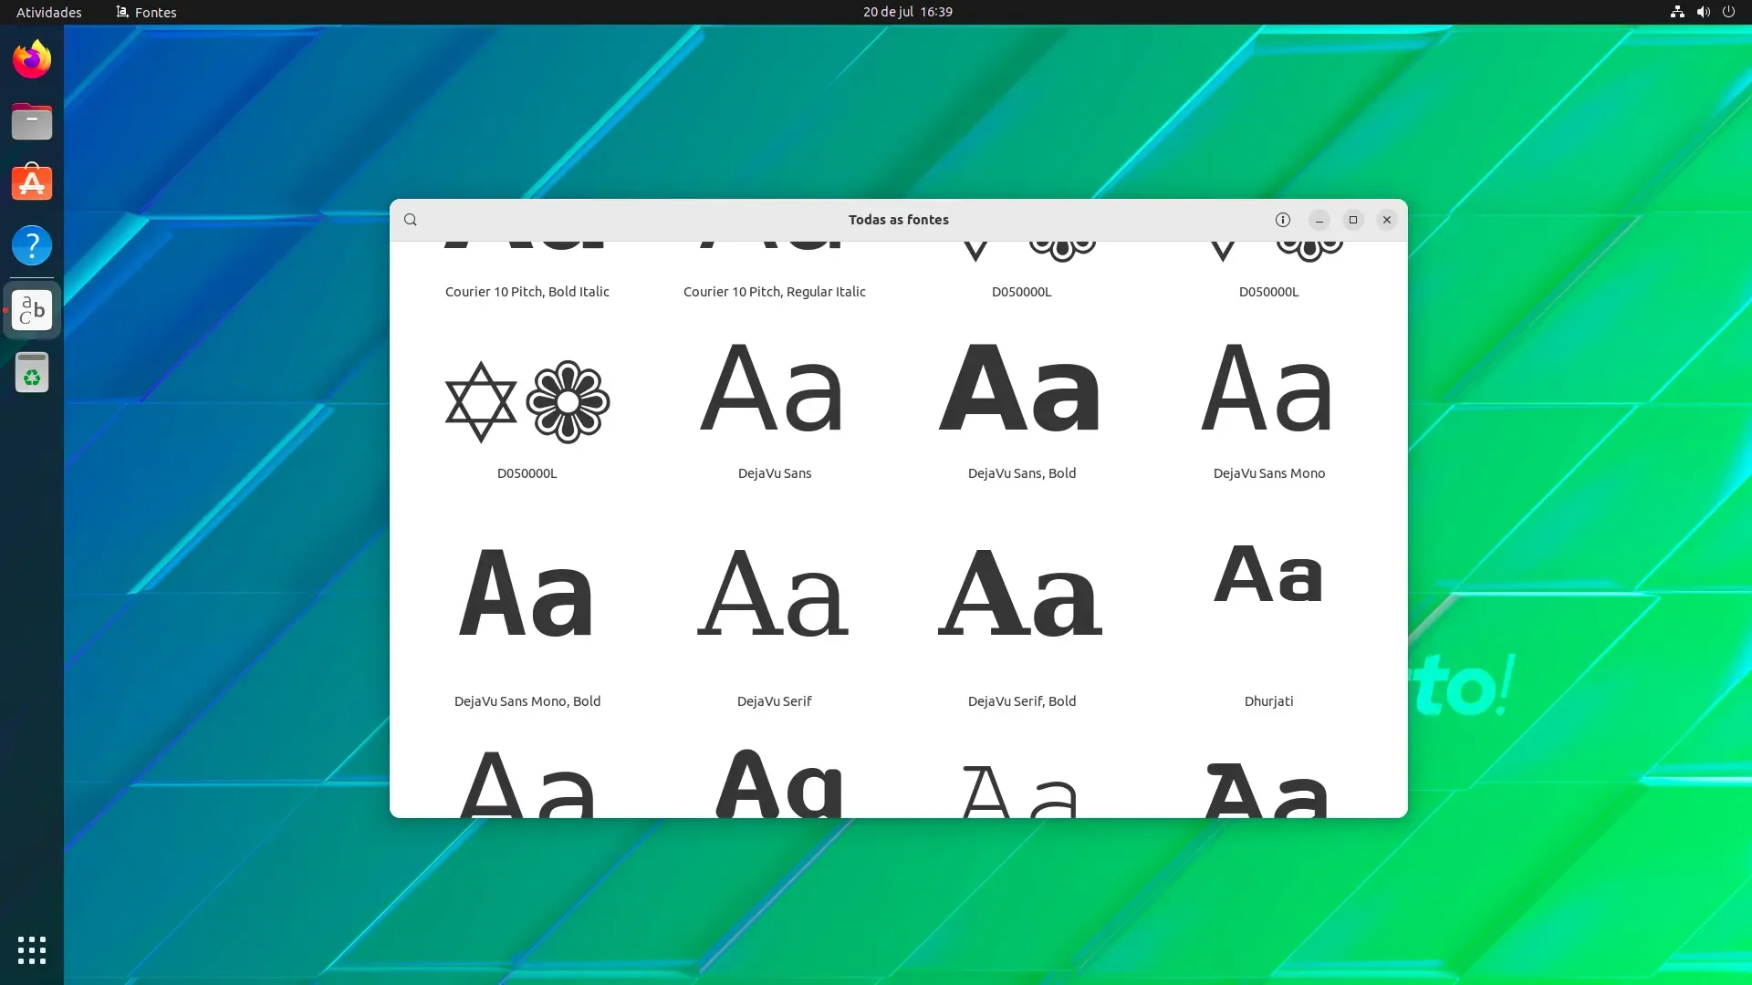Open Files manager in the dock

point(32,121)
